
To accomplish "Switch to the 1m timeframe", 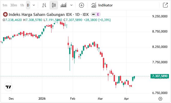I will [5, 5].
